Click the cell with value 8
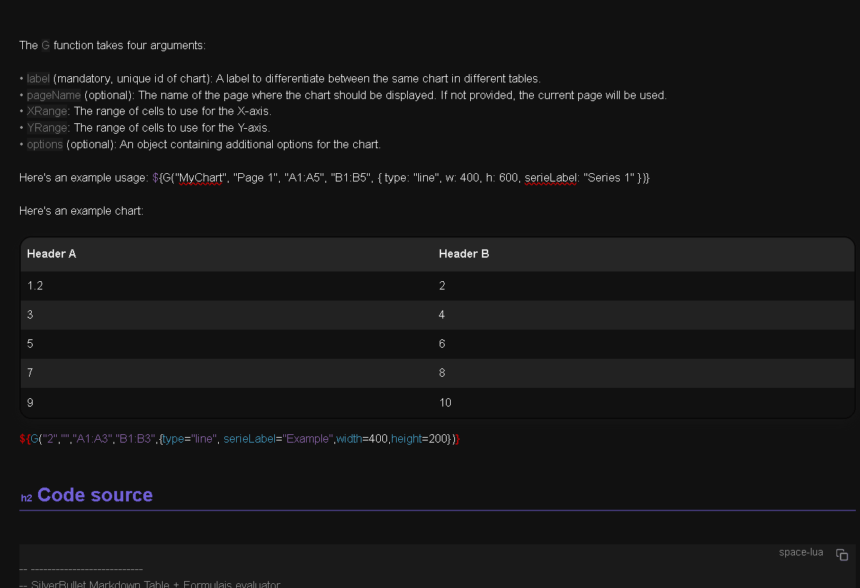 (x=442, y=373)
